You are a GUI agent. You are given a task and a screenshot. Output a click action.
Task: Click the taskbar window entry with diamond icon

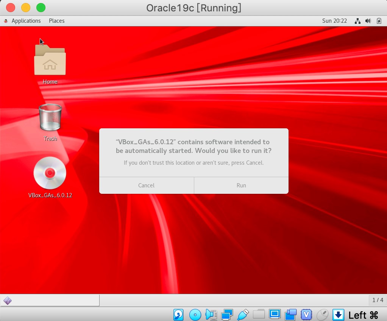tap(50, 300)
